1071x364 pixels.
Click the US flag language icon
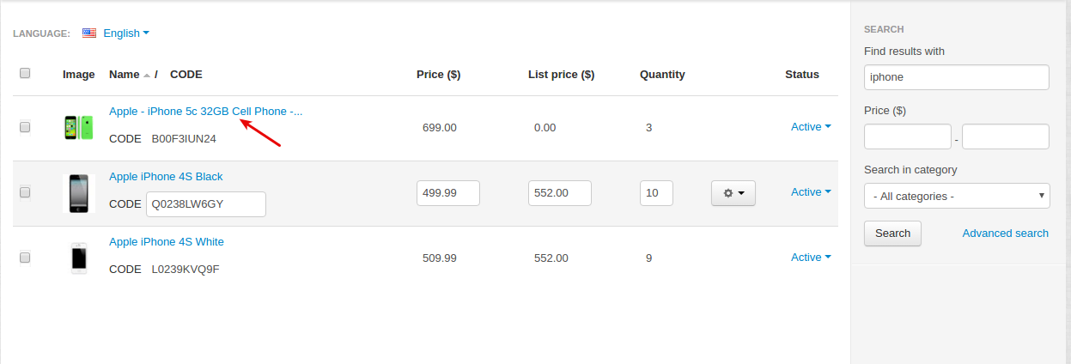coord(89,33)
